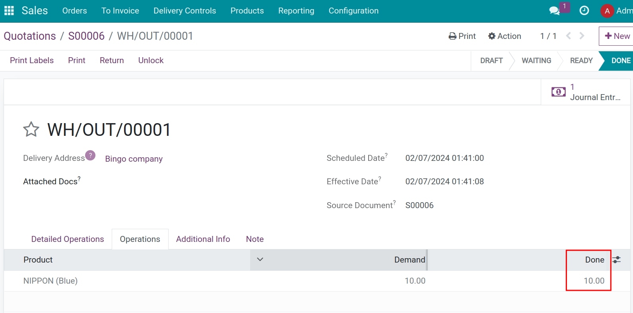Switch to the Operations tab
This screenshot has height=313, width=633.
click(140, 239)
